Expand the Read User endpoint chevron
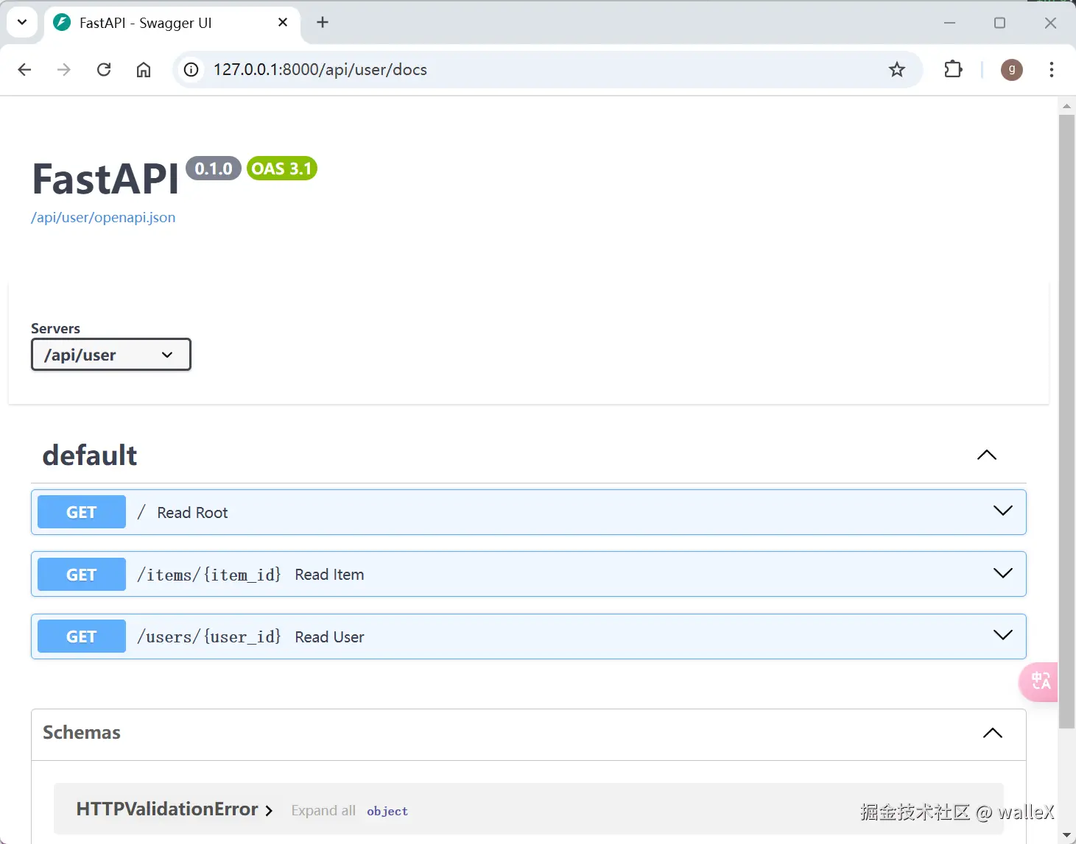The height and width of the screenshot is (844, 1076). 1003,635
